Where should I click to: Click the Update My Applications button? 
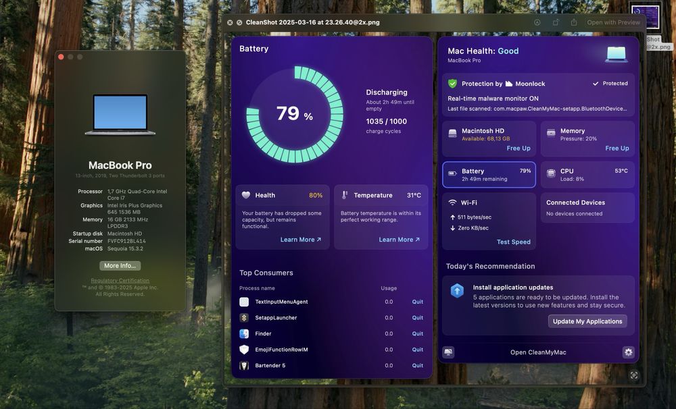click(x=587, y=321)
